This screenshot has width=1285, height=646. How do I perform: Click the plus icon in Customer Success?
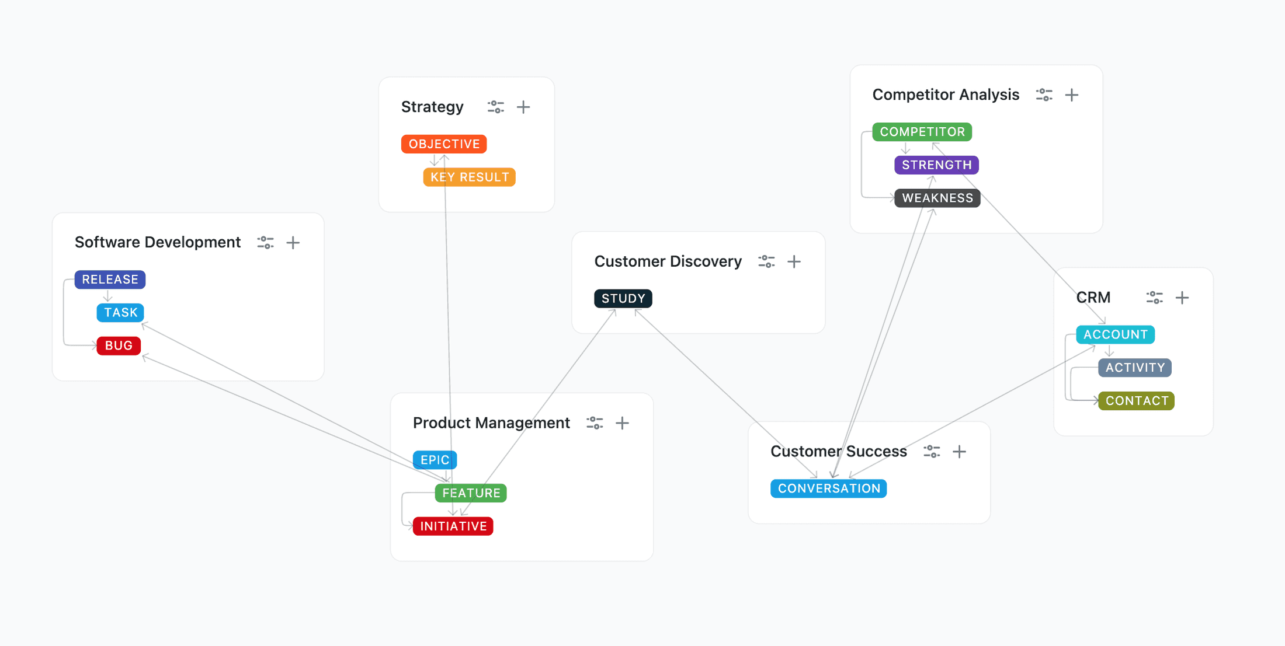959,451
